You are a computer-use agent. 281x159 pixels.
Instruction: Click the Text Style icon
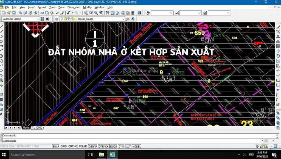pyautogui.click(x=148, y=13)
